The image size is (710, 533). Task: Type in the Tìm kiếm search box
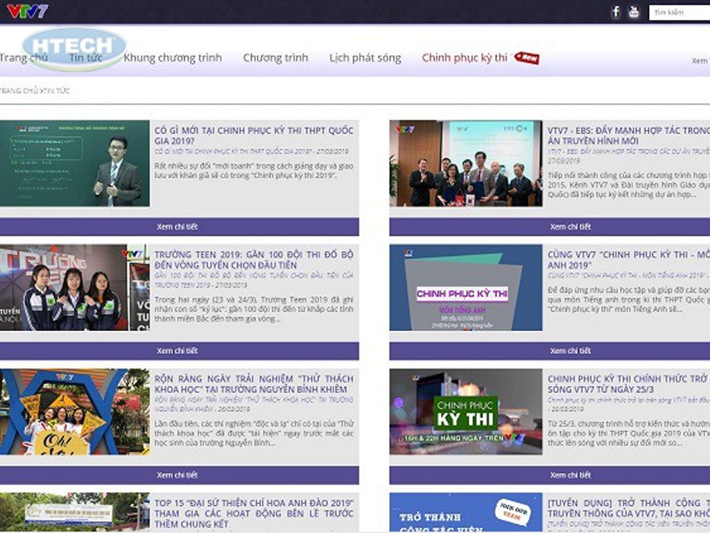(x=679, y=12)
